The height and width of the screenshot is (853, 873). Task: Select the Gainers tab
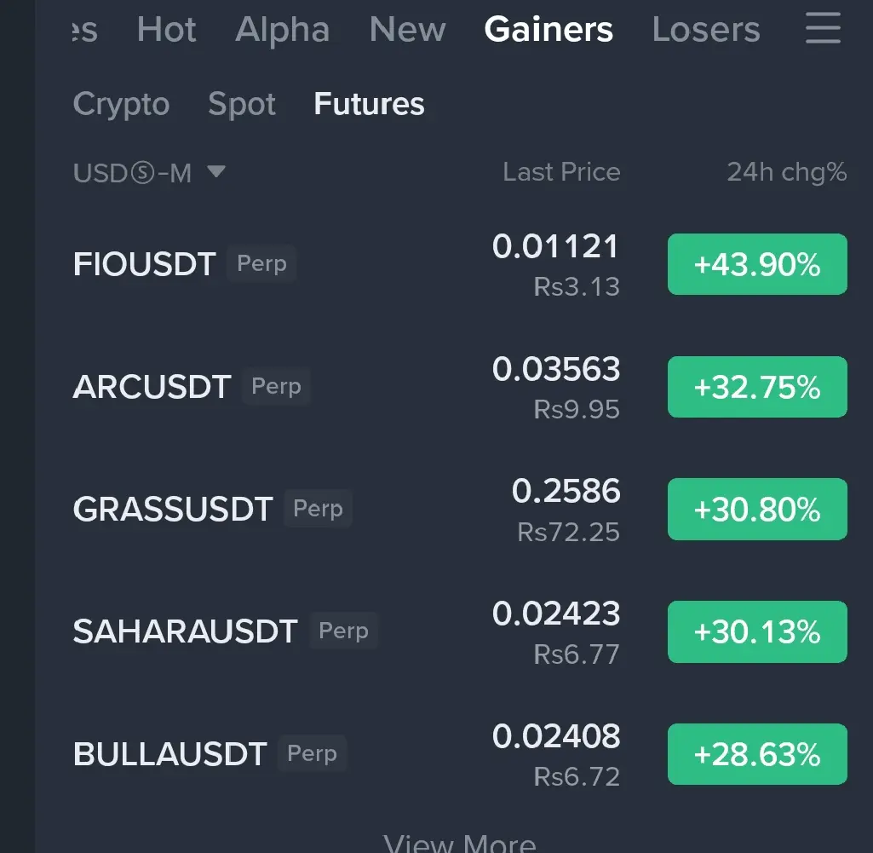(548, 31)
